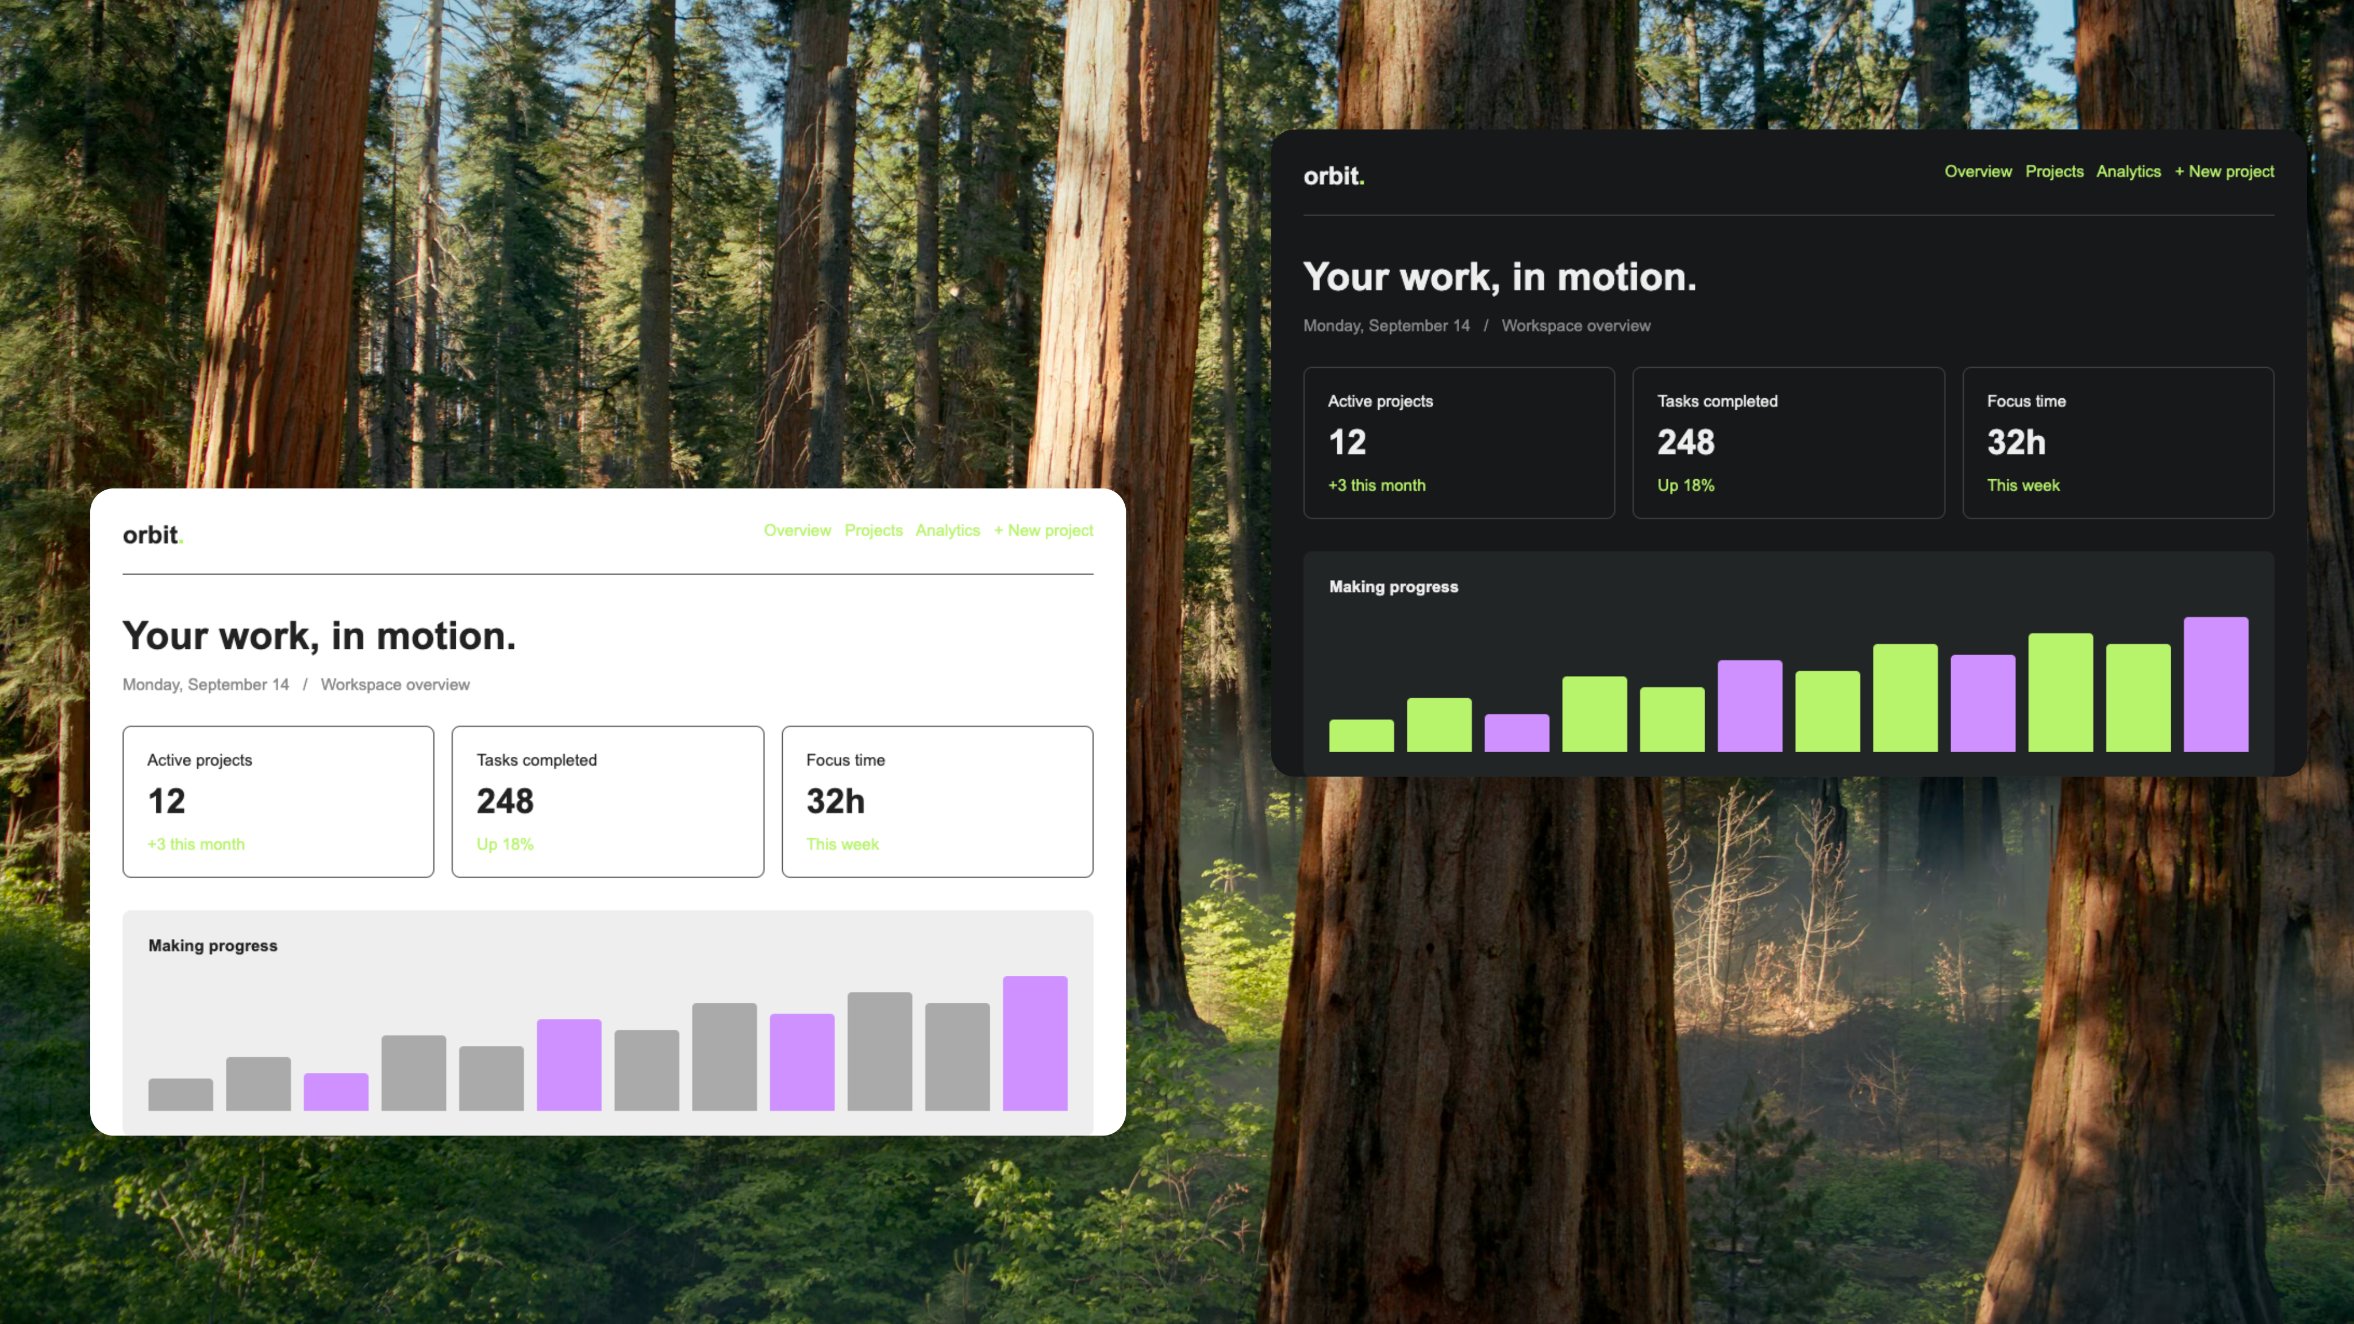This screenshot has width=2354, height=1324.
Task: Select 'Active projects' card in the light window
Action: (279, 801)
